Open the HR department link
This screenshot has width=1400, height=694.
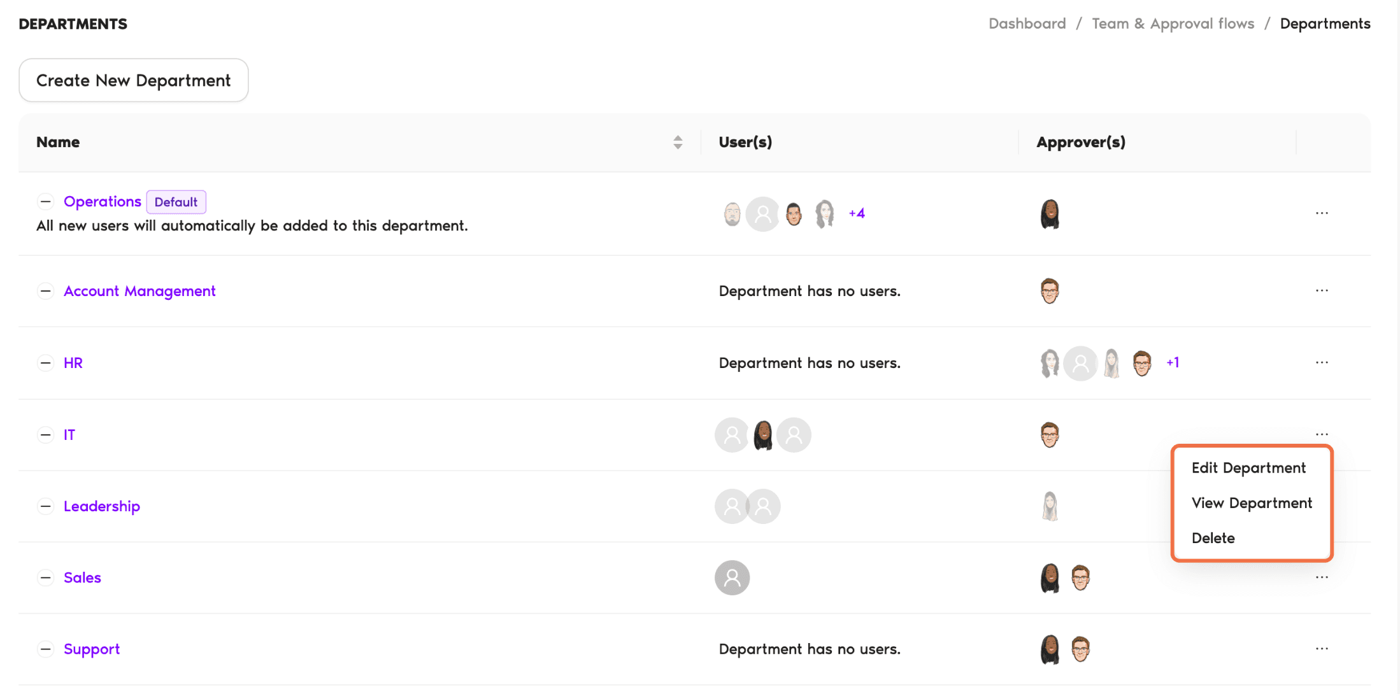73,363
